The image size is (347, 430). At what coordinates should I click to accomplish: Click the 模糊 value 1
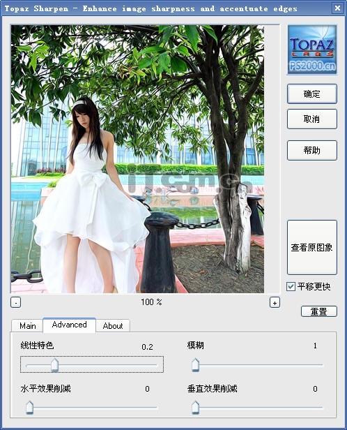(x=315, y=346)
